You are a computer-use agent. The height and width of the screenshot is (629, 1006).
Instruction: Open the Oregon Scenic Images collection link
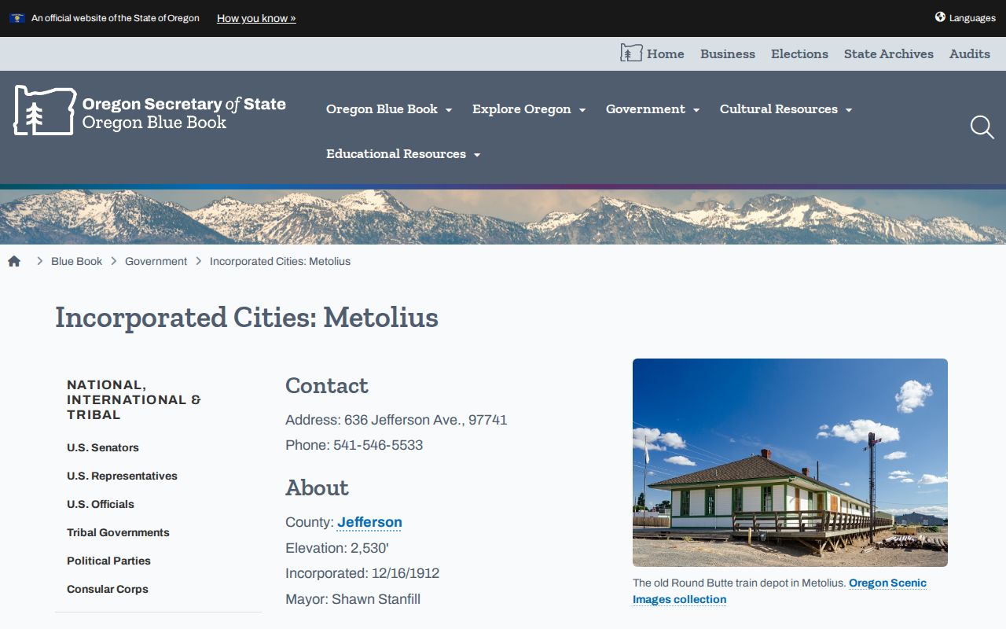(x=780, y=591)
